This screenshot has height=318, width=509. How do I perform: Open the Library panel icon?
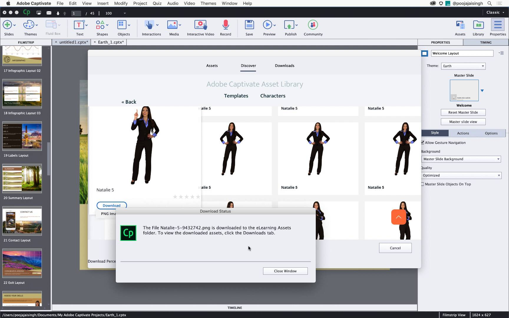click(478, 25)
